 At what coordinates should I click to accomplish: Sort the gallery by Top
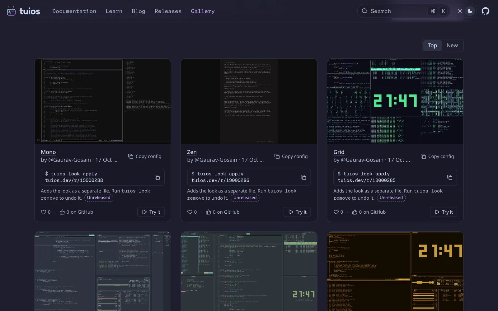[432, 45]
